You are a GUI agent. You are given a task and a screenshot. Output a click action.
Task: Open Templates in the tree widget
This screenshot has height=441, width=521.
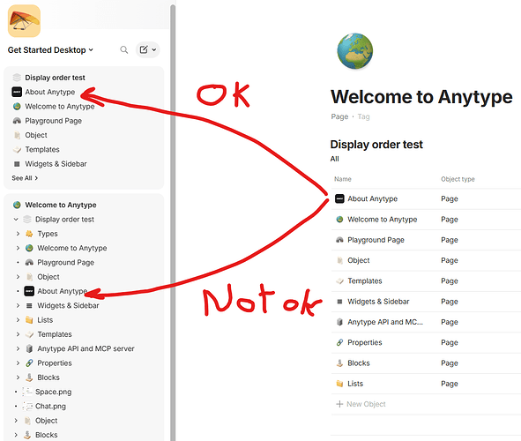click(55, 334)
